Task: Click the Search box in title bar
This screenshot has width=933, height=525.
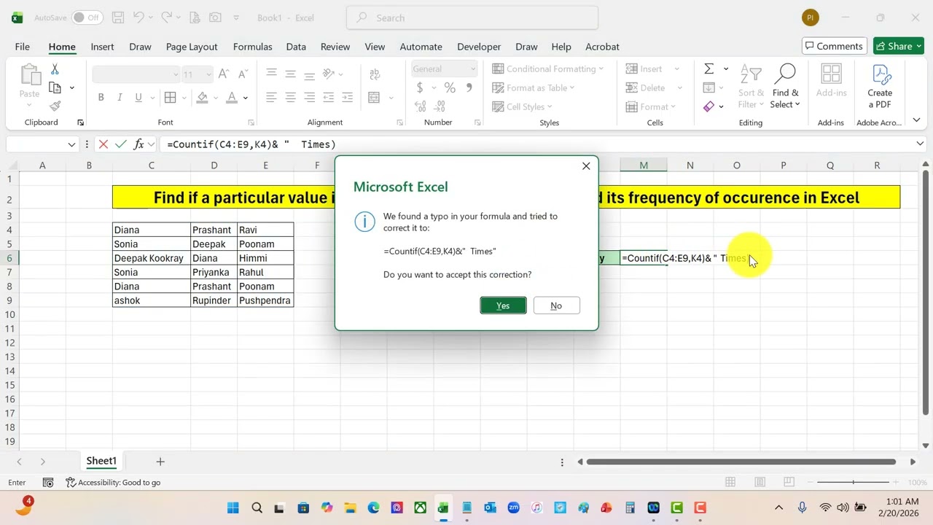Action: (472, 17)
